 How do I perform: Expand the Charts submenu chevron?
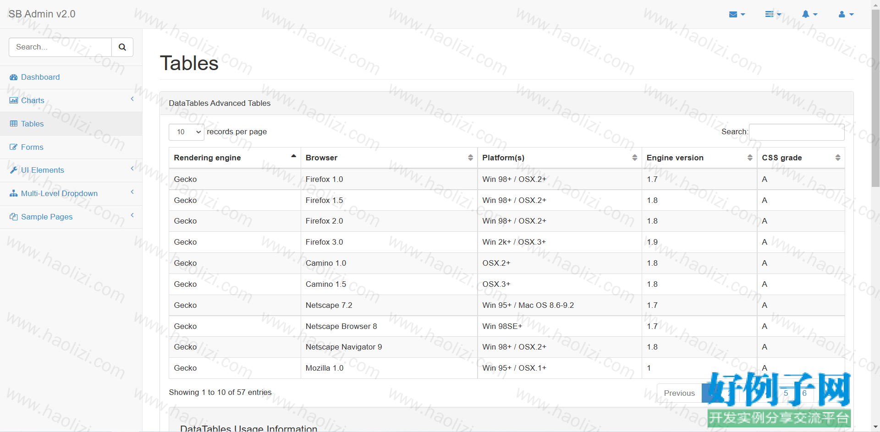click(x=132, y=99)
